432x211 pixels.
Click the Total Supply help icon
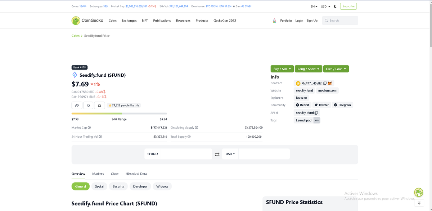189,136
